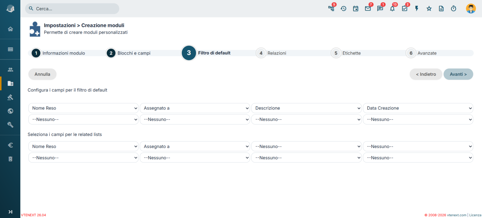Click the text Permette di creare moduli personalizzati

pos(86,32)
